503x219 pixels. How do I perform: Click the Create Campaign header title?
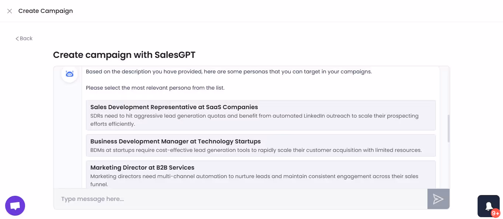tap(46, 11)
